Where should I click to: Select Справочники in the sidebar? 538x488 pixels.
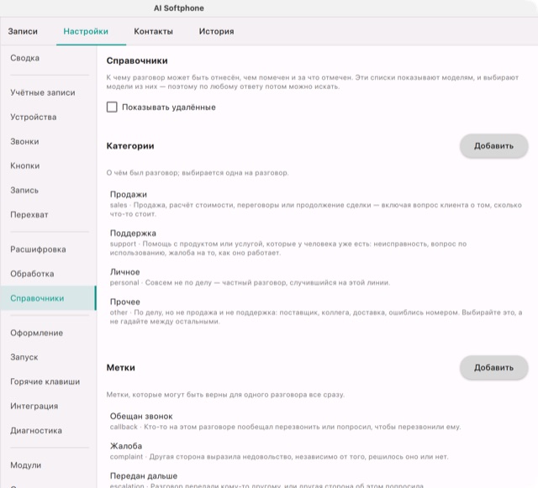point(48,298)
